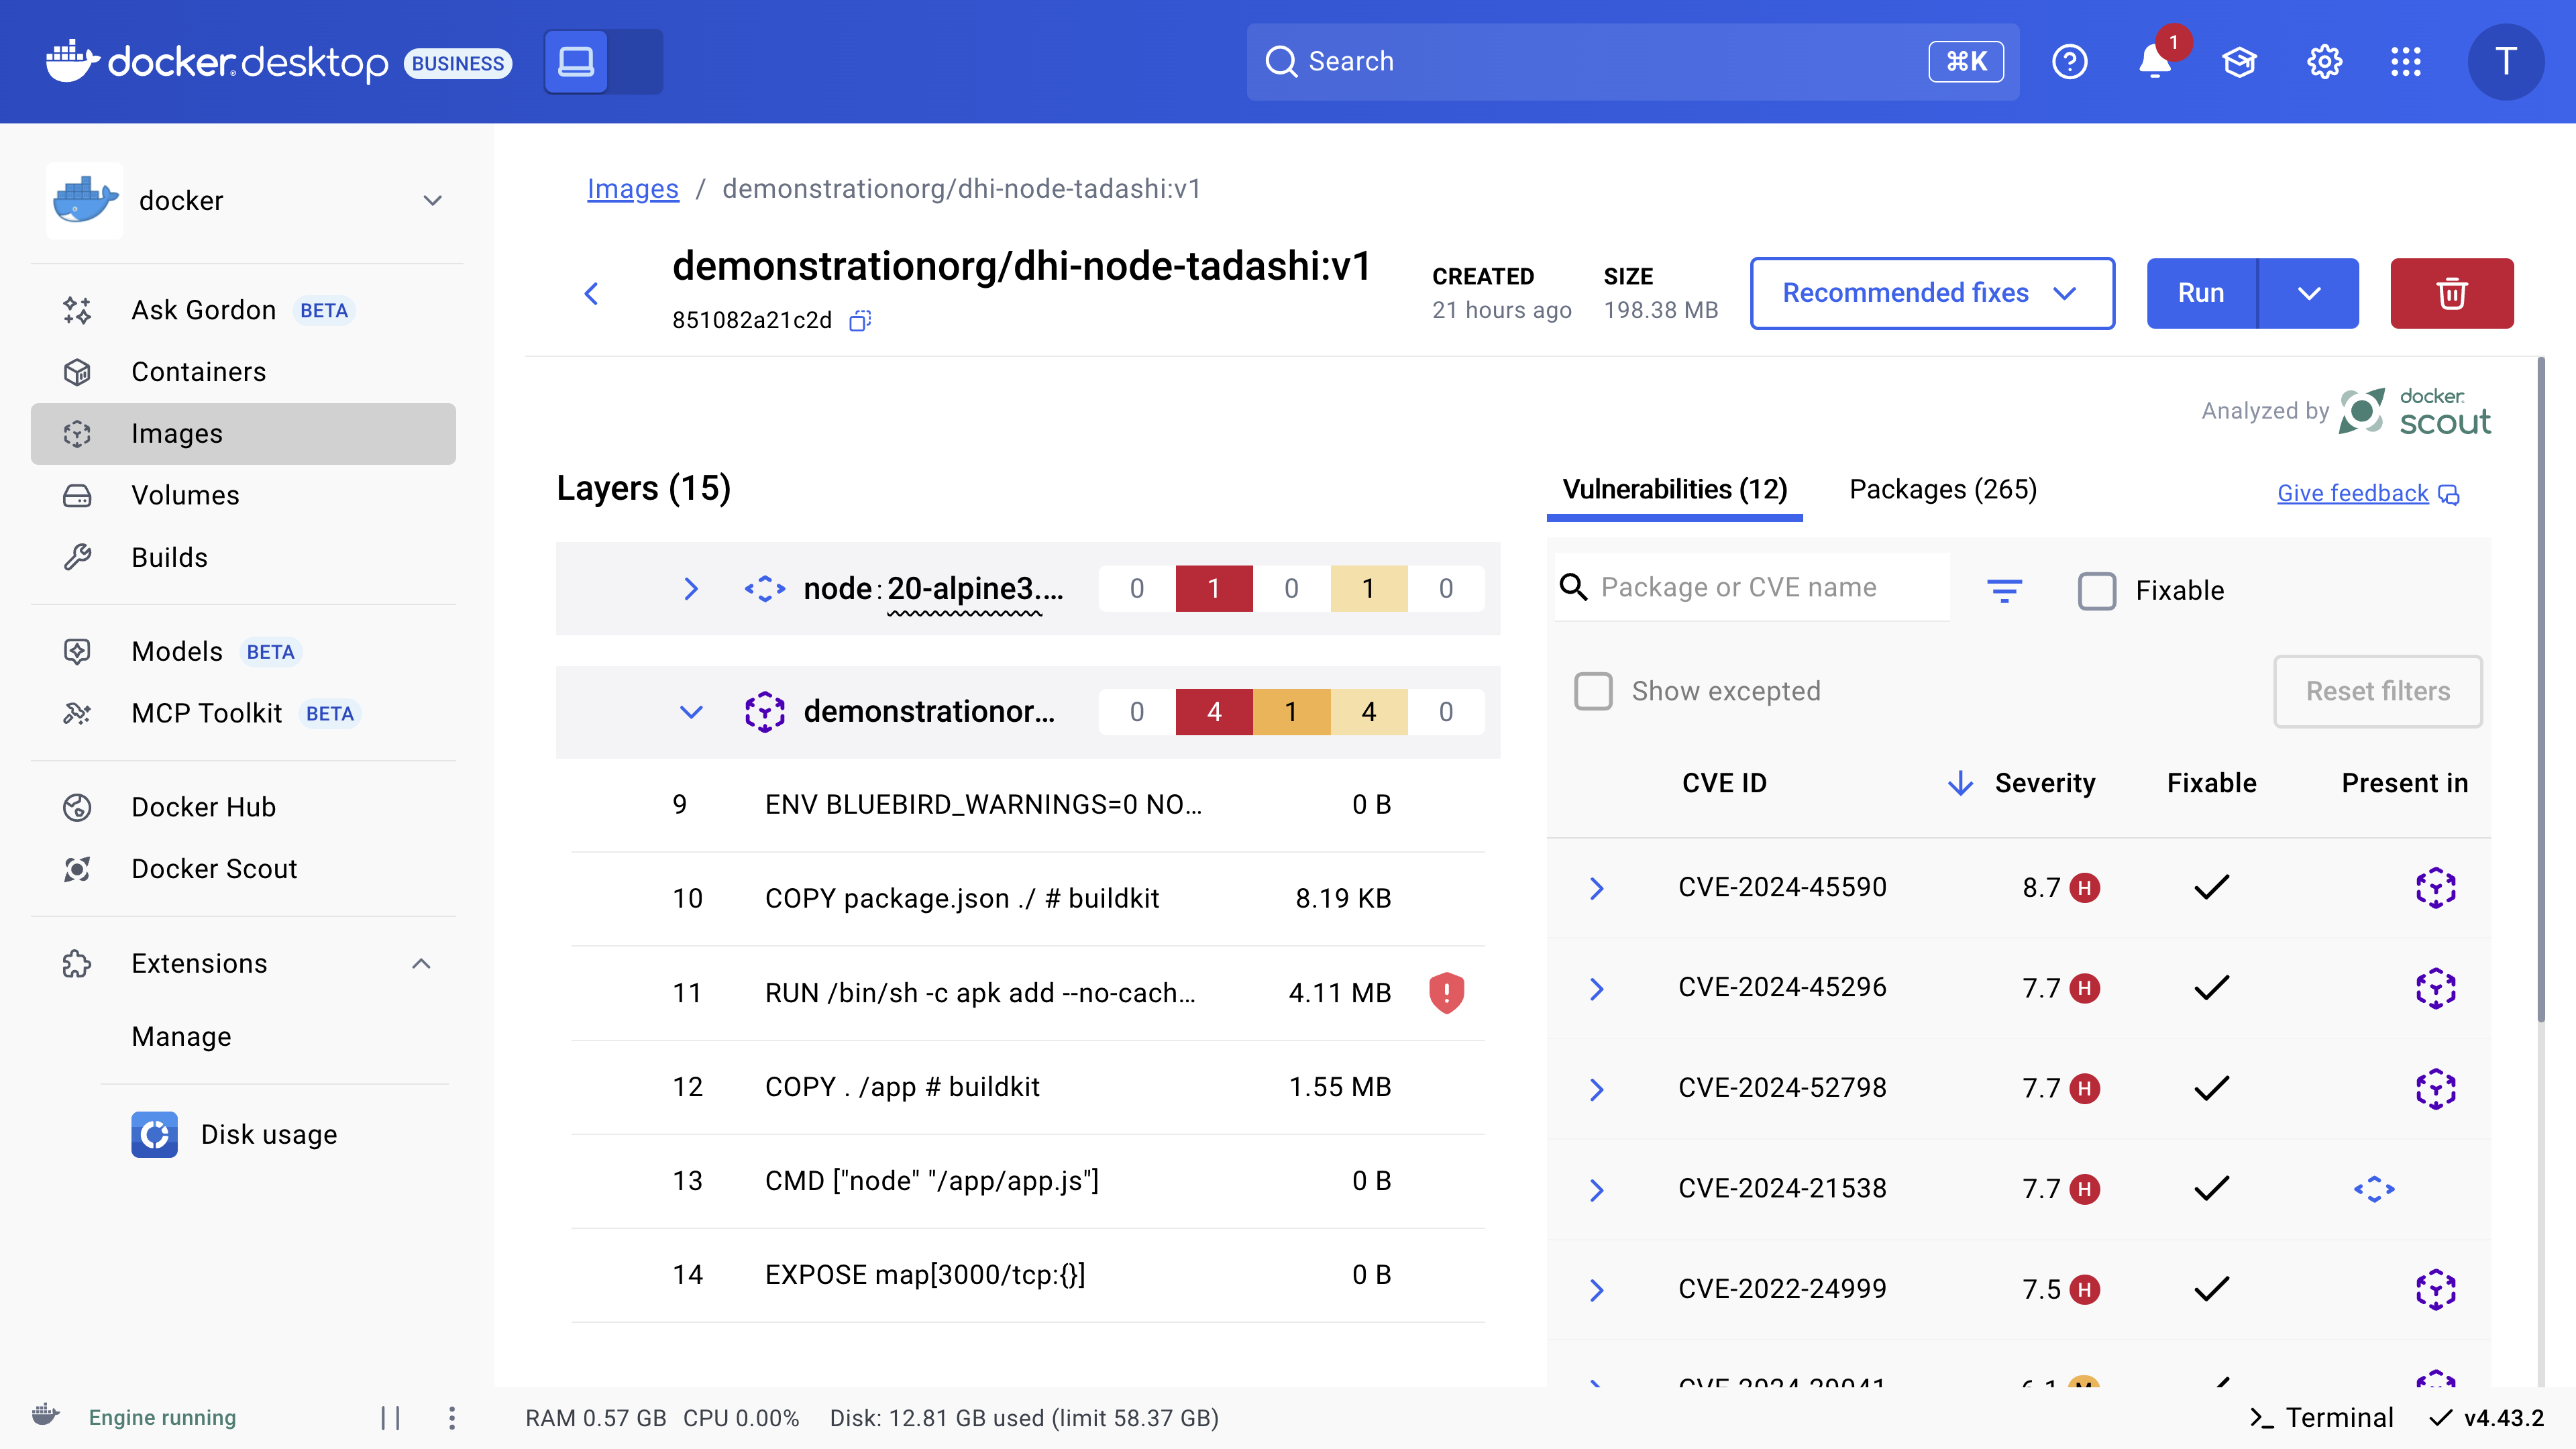Open the apps grid icon
This screenshot has height=1449, width=2576.
(x=2406, y=62)
